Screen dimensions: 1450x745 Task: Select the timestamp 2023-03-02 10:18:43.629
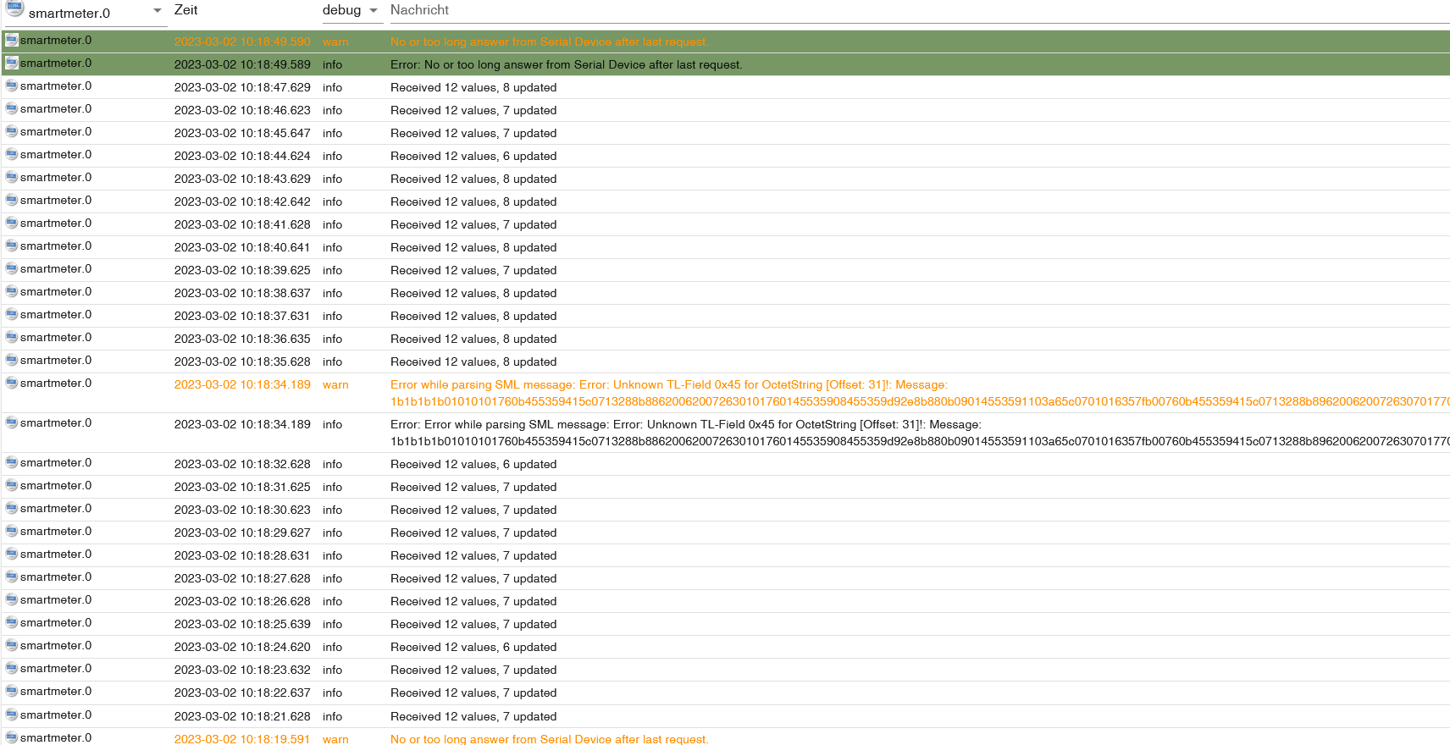(x=242, y=179)
